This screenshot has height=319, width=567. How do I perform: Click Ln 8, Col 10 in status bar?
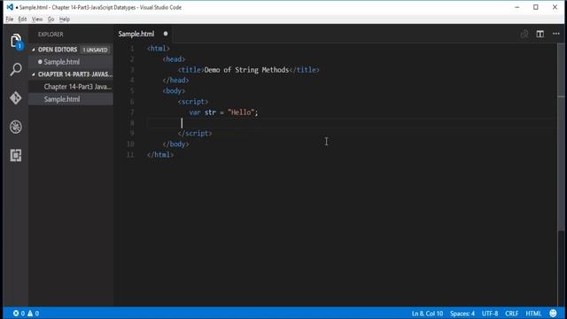(x=427, y=314)
